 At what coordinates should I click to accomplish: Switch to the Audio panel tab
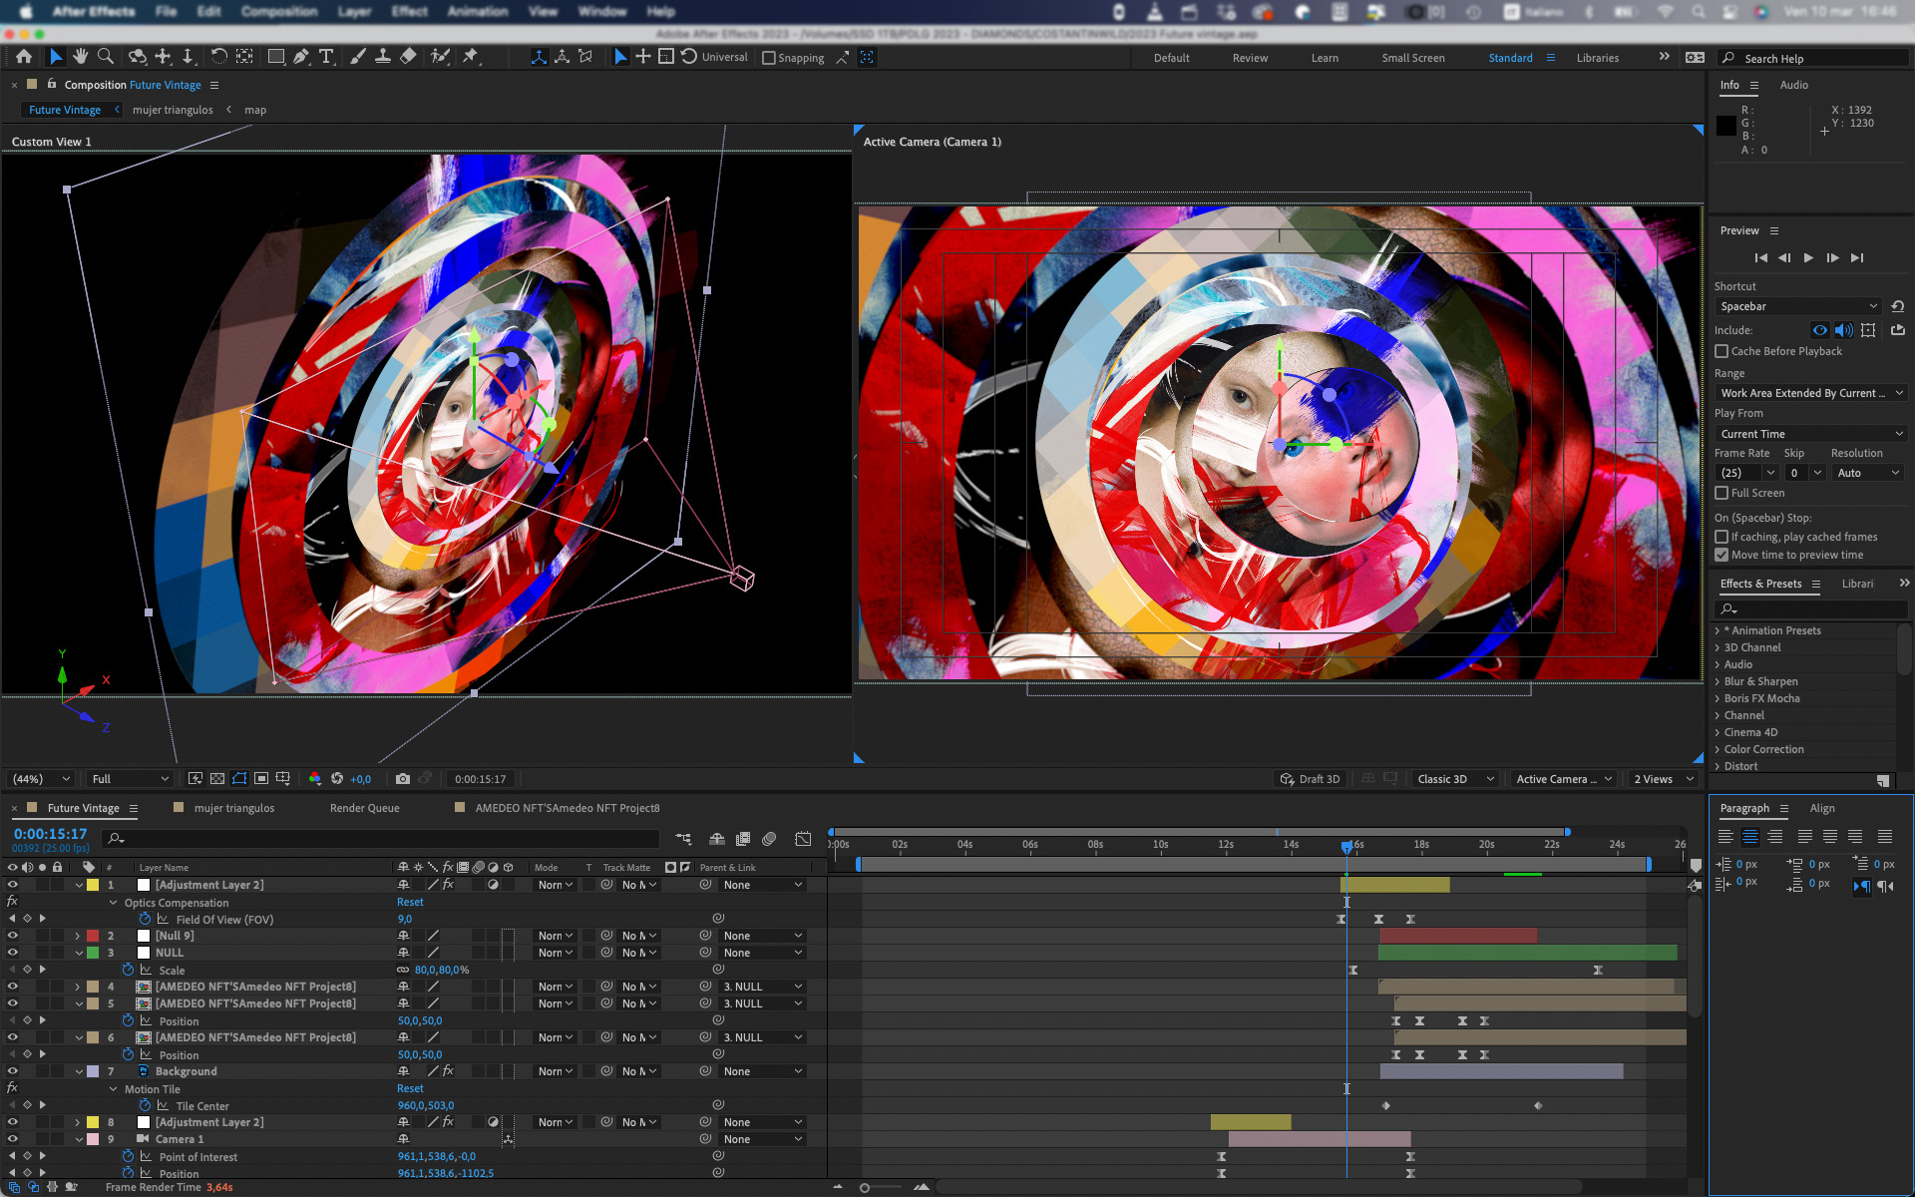(1793, 85)
